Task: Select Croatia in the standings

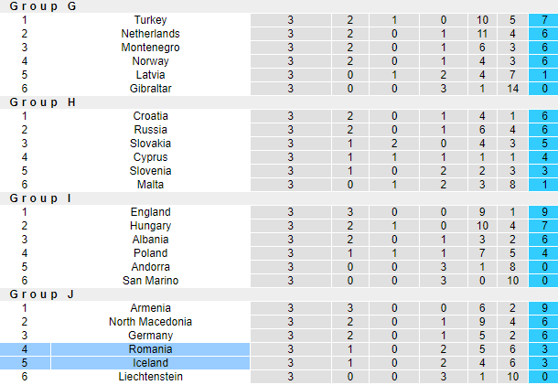Action: point(150,116)
